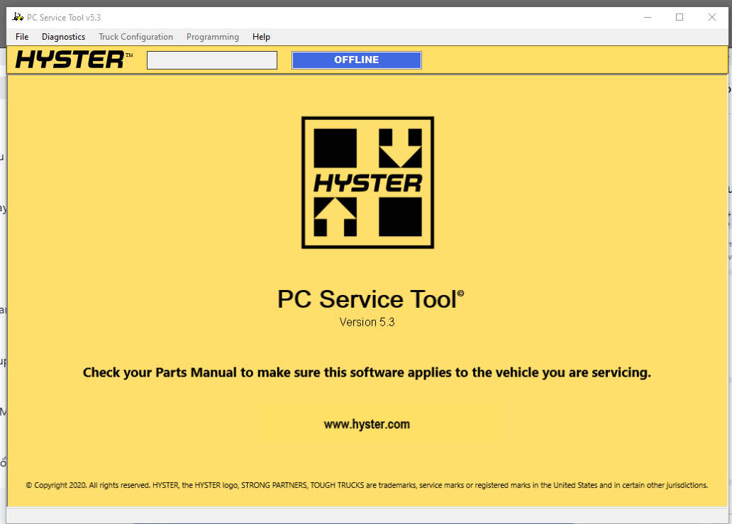Visit the www.hyster.com link
The image size is (732, 524).
[367, 424]
